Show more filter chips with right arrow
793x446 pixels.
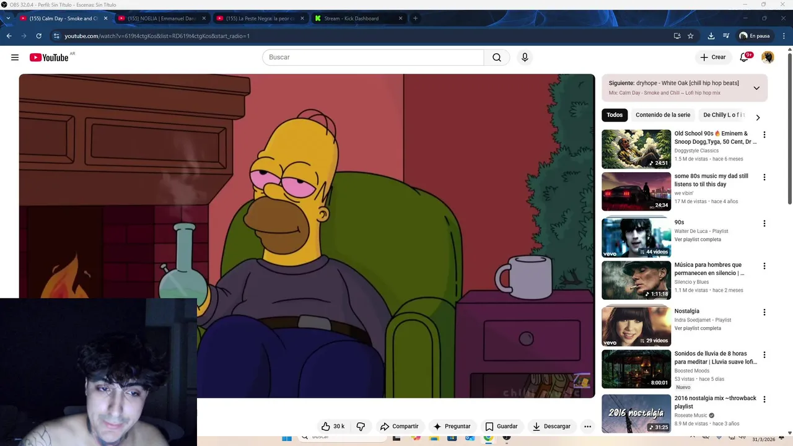758,118
